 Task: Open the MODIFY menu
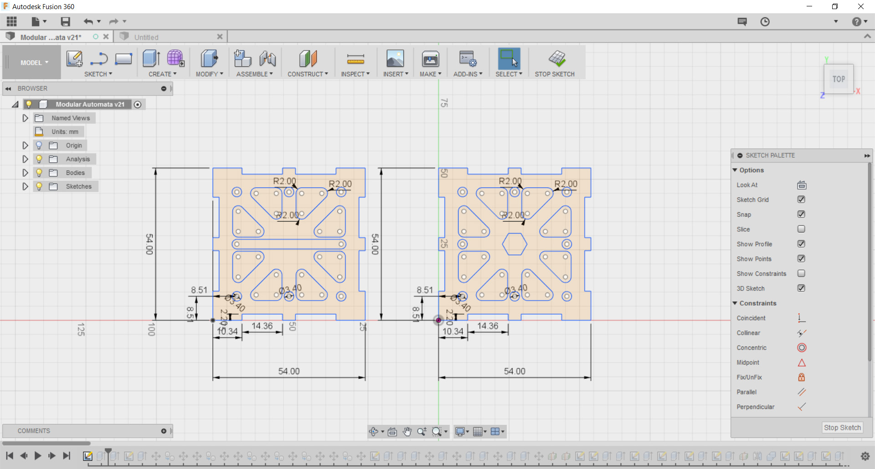click(210, 74)
